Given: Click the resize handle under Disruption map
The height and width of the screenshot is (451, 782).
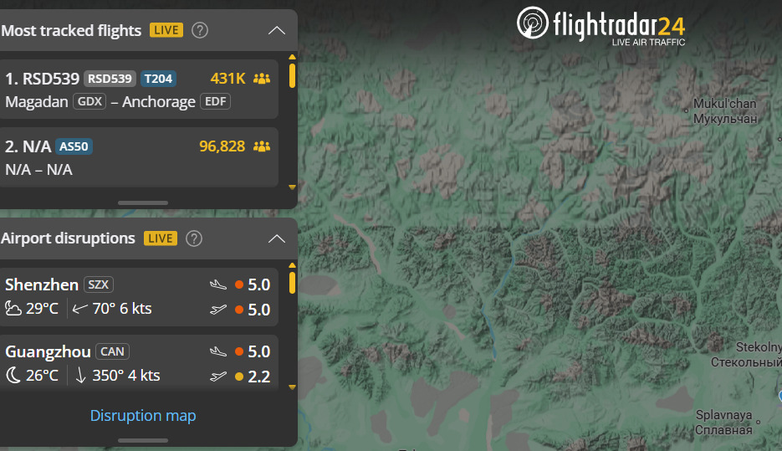Looking at the screenshot, I should tap(143, 440).
